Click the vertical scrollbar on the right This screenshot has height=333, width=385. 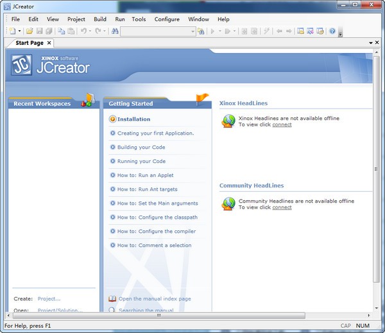(377, 169)
